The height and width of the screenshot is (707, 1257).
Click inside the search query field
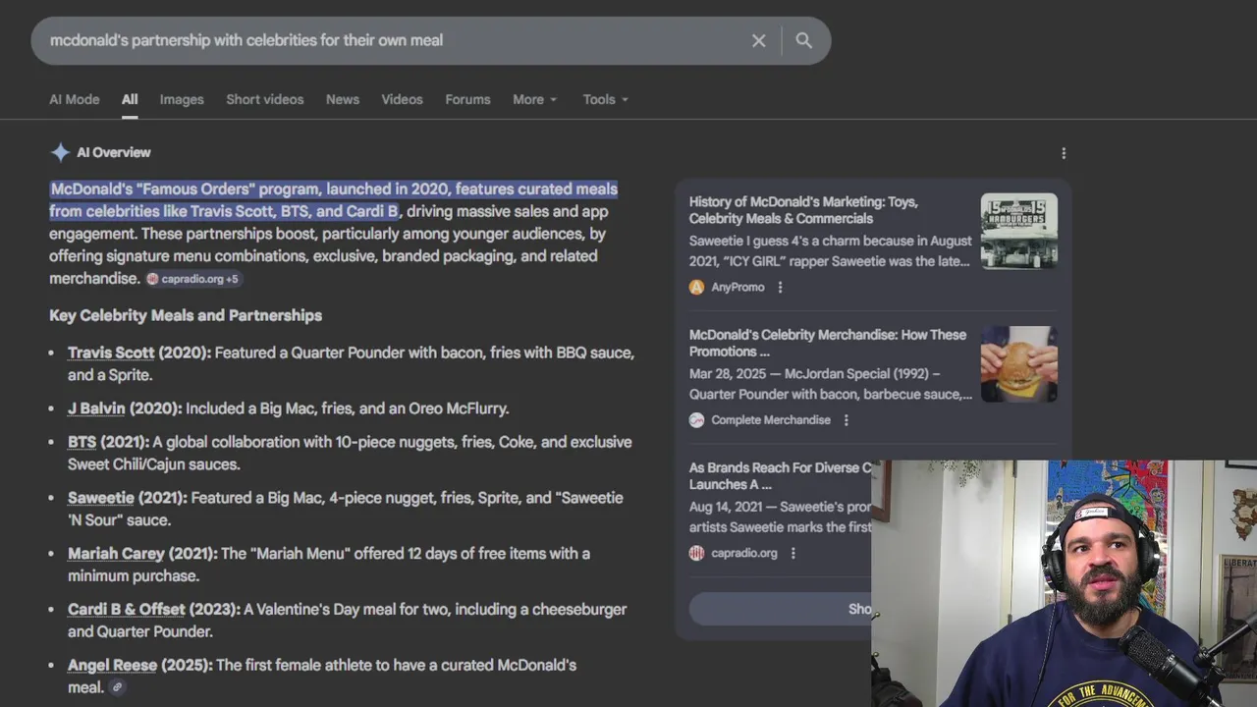point(393,40)
